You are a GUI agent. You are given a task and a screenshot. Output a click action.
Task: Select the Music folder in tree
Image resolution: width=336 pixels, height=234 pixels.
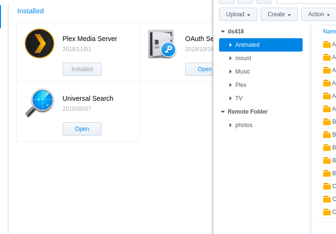point(242,72)
